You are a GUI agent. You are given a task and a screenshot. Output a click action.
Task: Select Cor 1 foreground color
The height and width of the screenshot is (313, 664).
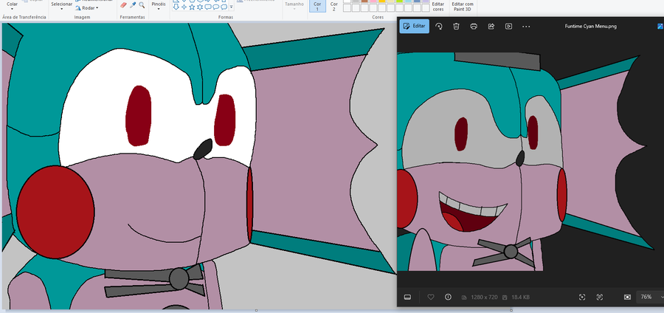point(317,6)
